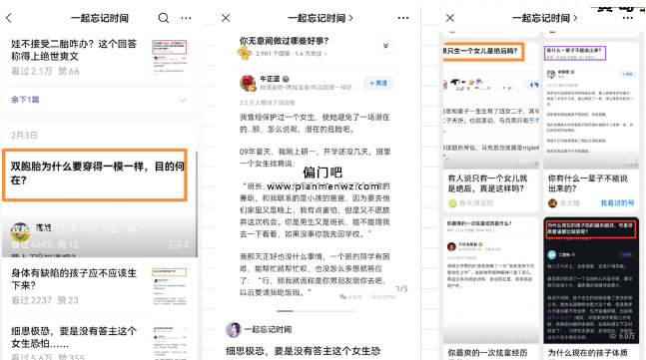Collapse question with double-chevron button

[x=385, y=46]
